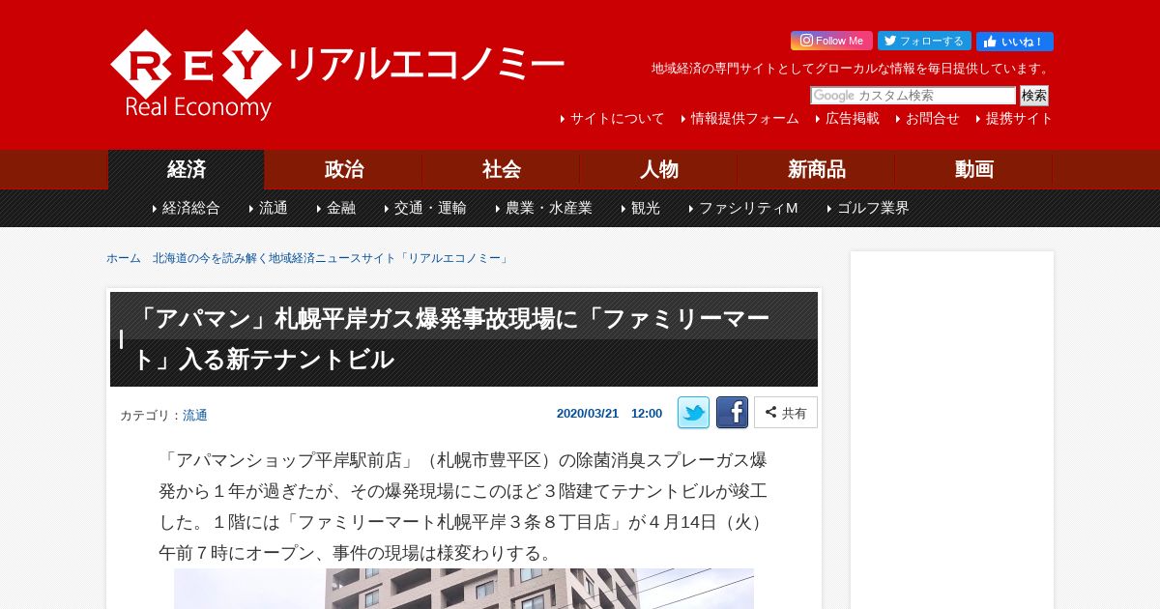The width and height of the screenshot is (1160, 609).
Task: Click the article's opening paragraph text
Action: (464, 506)
